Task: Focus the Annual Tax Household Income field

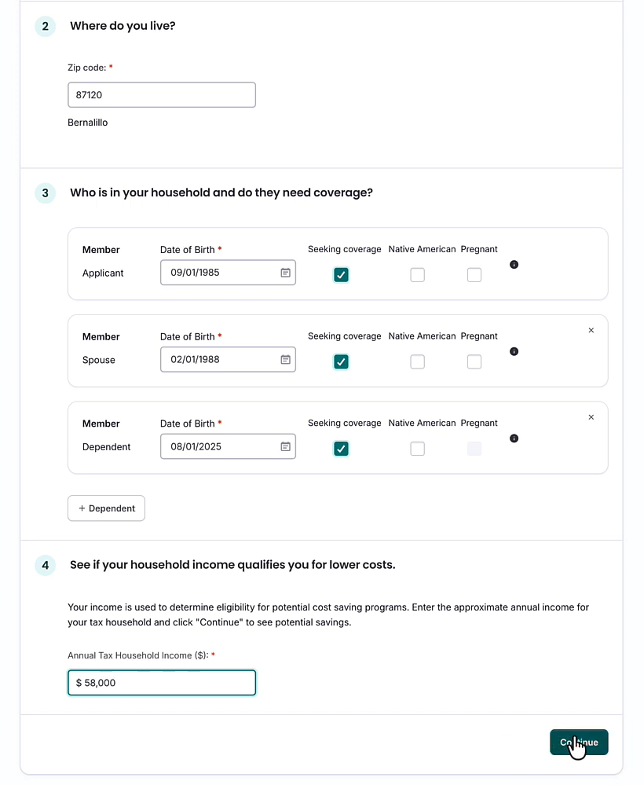Action: [x=161, y=683]
